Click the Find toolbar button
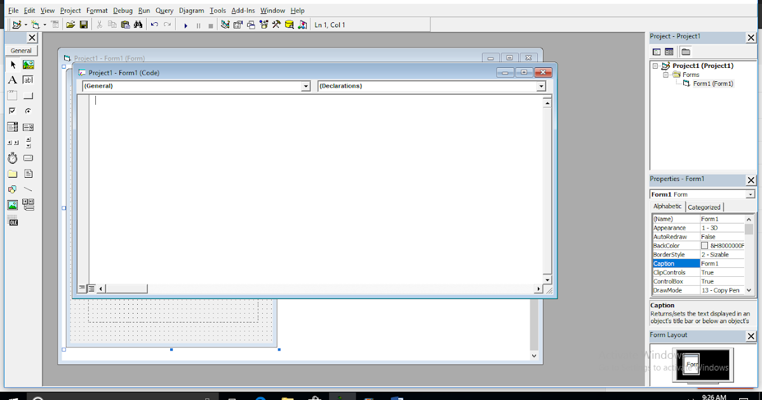The image size is (762, 400). (138, 24)
